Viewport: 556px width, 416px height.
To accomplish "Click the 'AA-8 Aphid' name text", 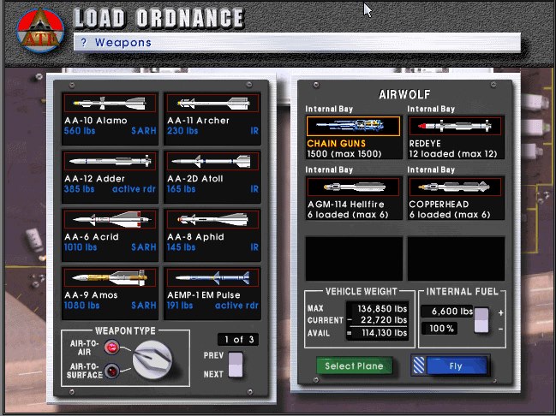I will click(x=195, y=237).
